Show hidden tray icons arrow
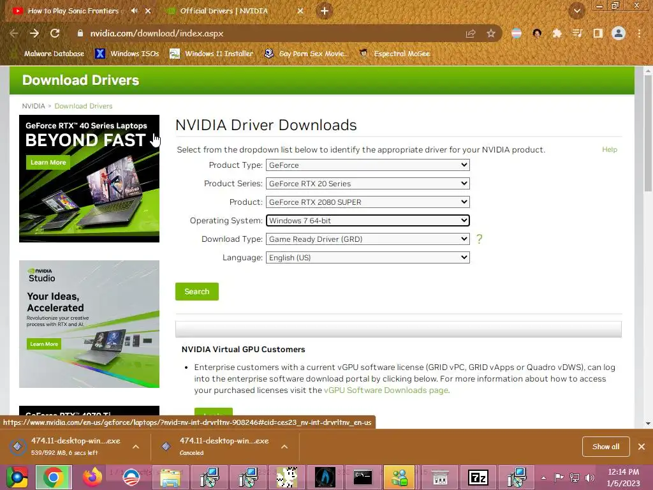Image resolution: width=653 pixels, height=490 pixels. click(543, 478)
